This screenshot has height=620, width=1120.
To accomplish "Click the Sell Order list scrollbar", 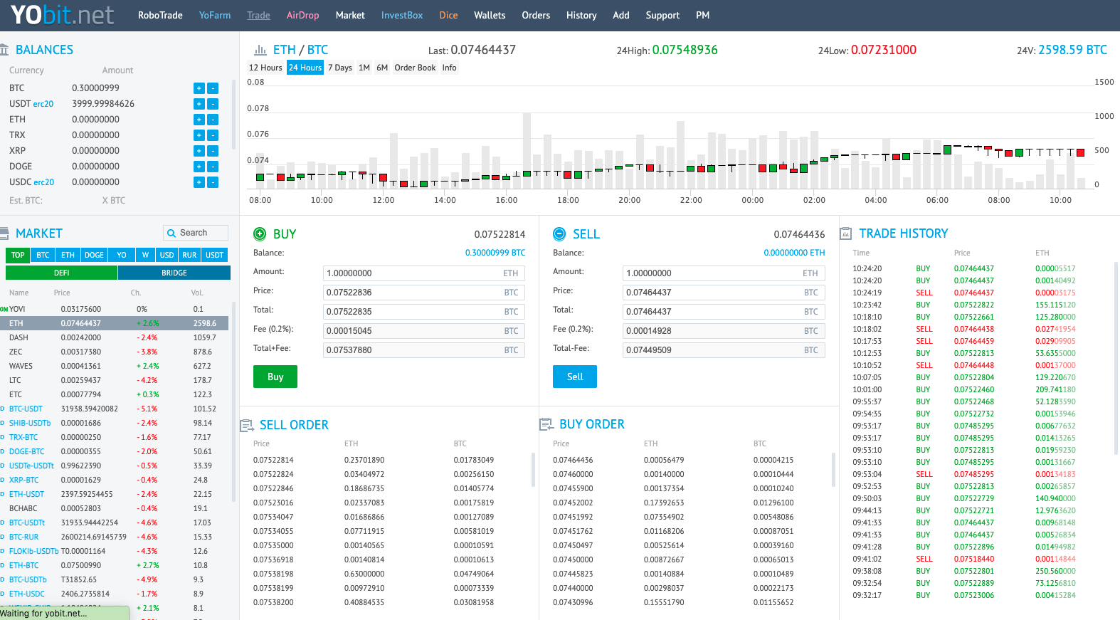I will pyautogui.click(x=533, y=470).
